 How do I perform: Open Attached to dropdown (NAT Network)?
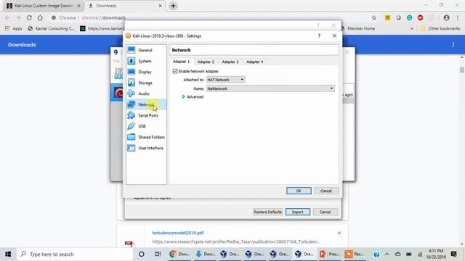point(226,80)
